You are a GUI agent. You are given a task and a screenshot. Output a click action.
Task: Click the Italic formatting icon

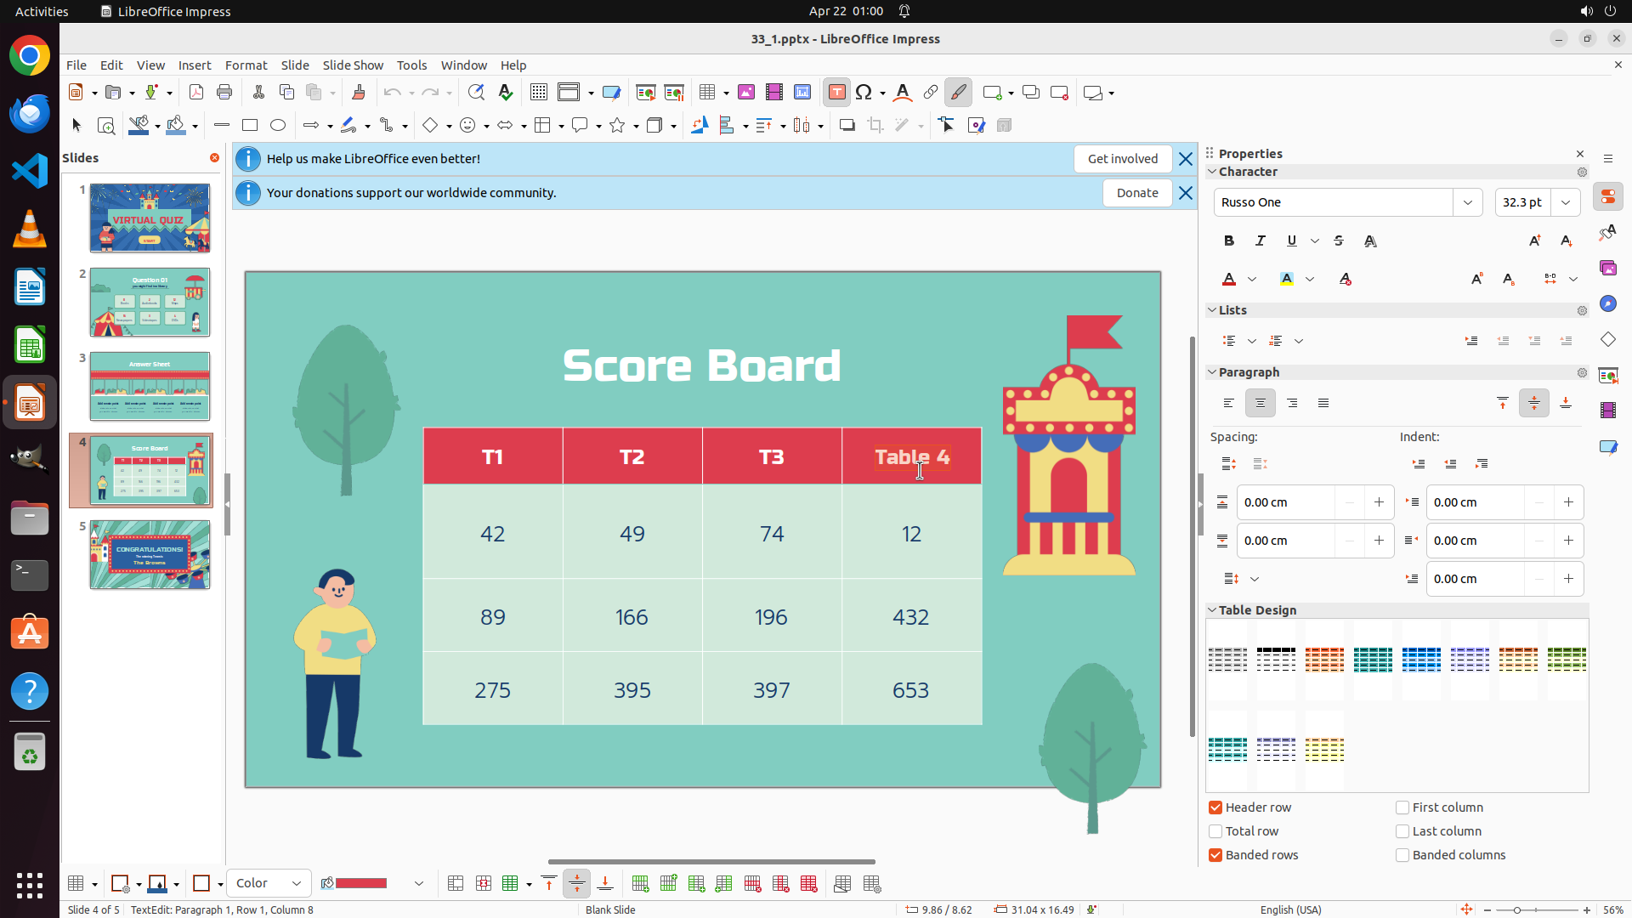pos(1261,241)
